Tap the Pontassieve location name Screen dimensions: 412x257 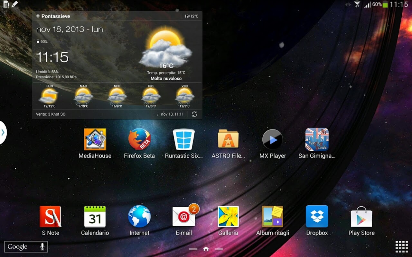pyautogui.click(x=56, y=16)
